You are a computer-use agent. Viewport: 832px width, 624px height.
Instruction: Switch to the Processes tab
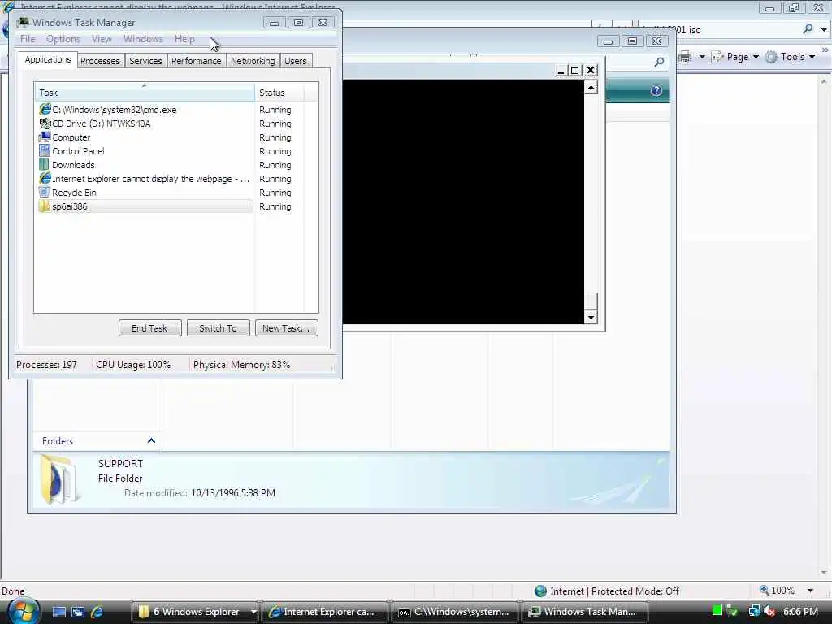click(100, 61)
